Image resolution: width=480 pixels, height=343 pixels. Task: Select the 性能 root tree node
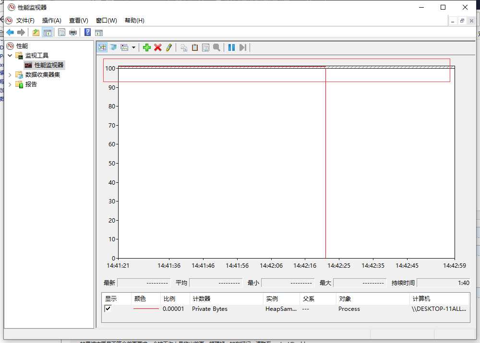tap(22, 46)
